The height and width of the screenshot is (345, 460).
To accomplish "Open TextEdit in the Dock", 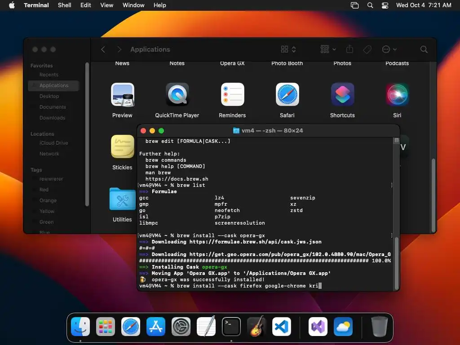I will [x=206, y=326].
